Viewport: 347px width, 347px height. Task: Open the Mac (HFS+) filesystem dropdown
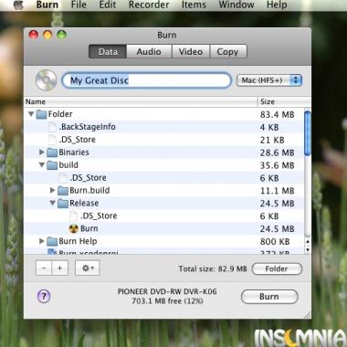coord(269,80)
